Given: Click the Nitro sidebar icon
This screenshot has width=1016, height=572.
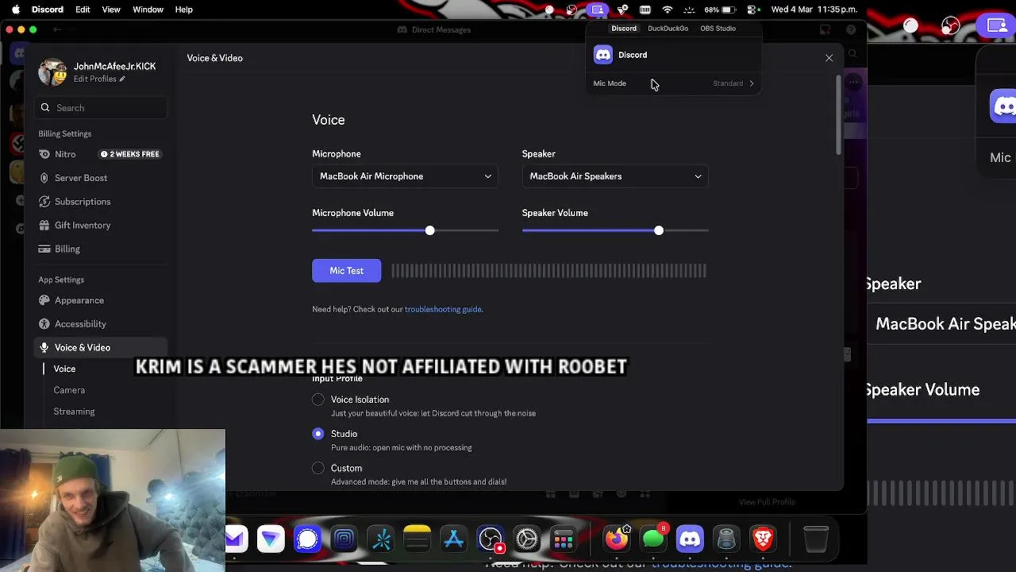Looking at the screenshot, I should [x=44, y=154].
